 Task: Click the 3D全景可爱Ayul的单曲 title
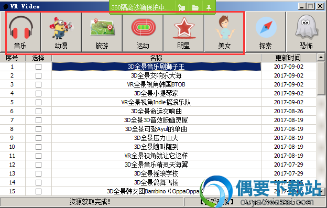coord(156,129)
